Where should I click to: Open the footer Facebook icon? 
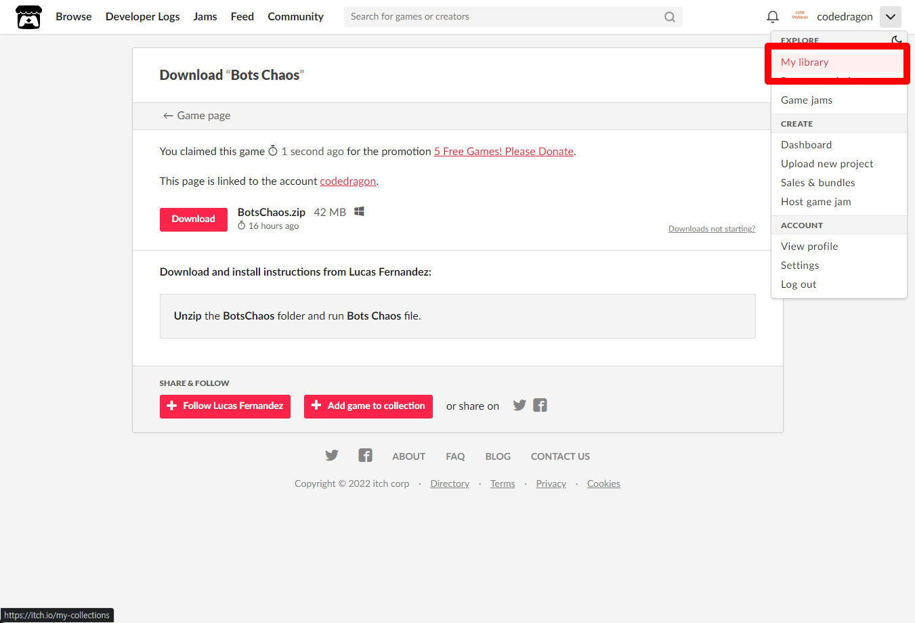366,455
